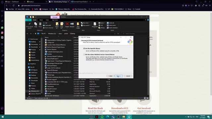Select Windows (C:) in navigation pane

(34, 91)
